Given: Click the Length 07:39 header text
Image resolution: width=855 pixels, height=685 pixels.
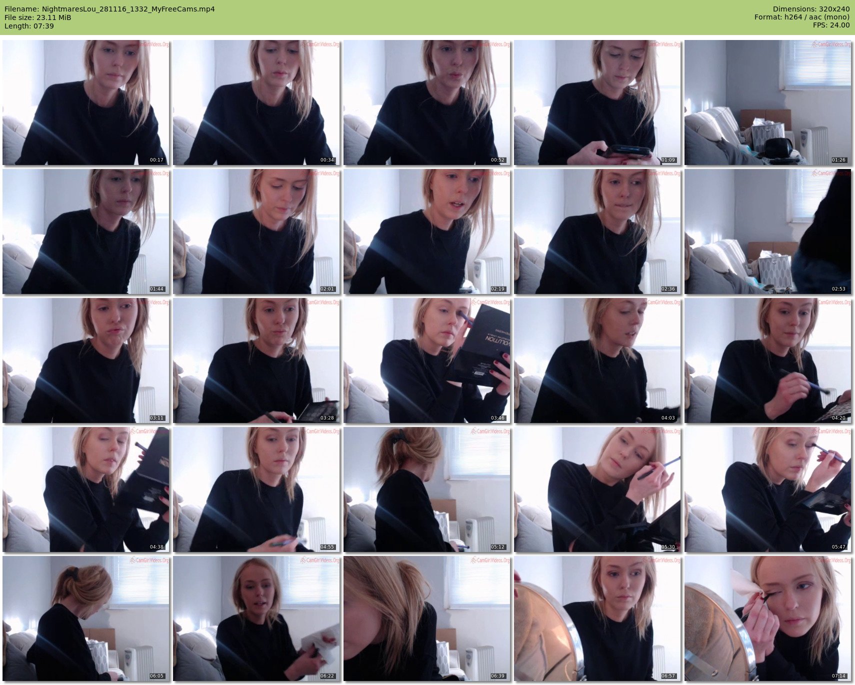Looking at the screenshot, I should (29, 26).
